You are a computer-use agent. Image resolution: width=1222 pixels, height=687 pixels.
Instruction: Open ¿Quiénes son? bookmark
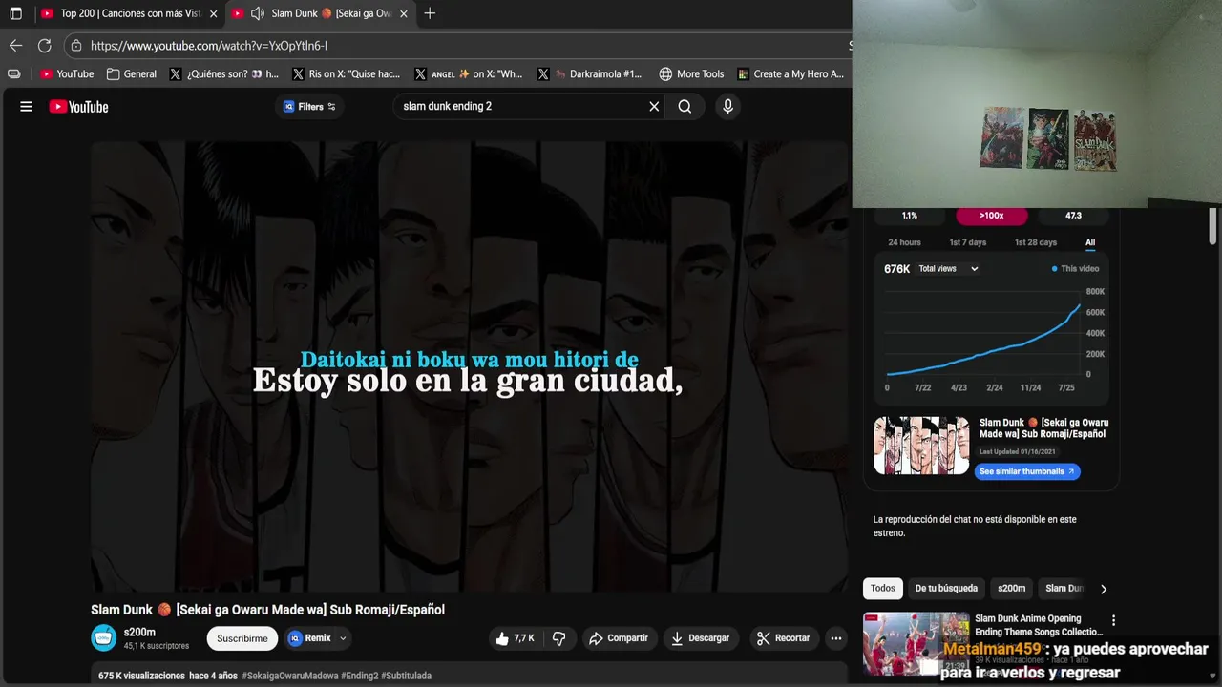click(x=223, y=73)
